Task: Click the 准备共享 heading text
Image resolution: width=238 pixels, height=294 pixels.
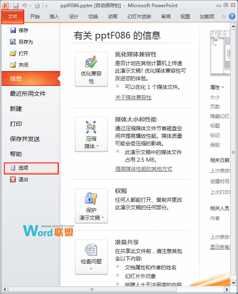Action: pos(127,242)
